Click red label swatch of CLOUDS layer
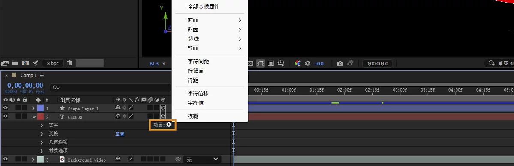 [x=40, y=116]
